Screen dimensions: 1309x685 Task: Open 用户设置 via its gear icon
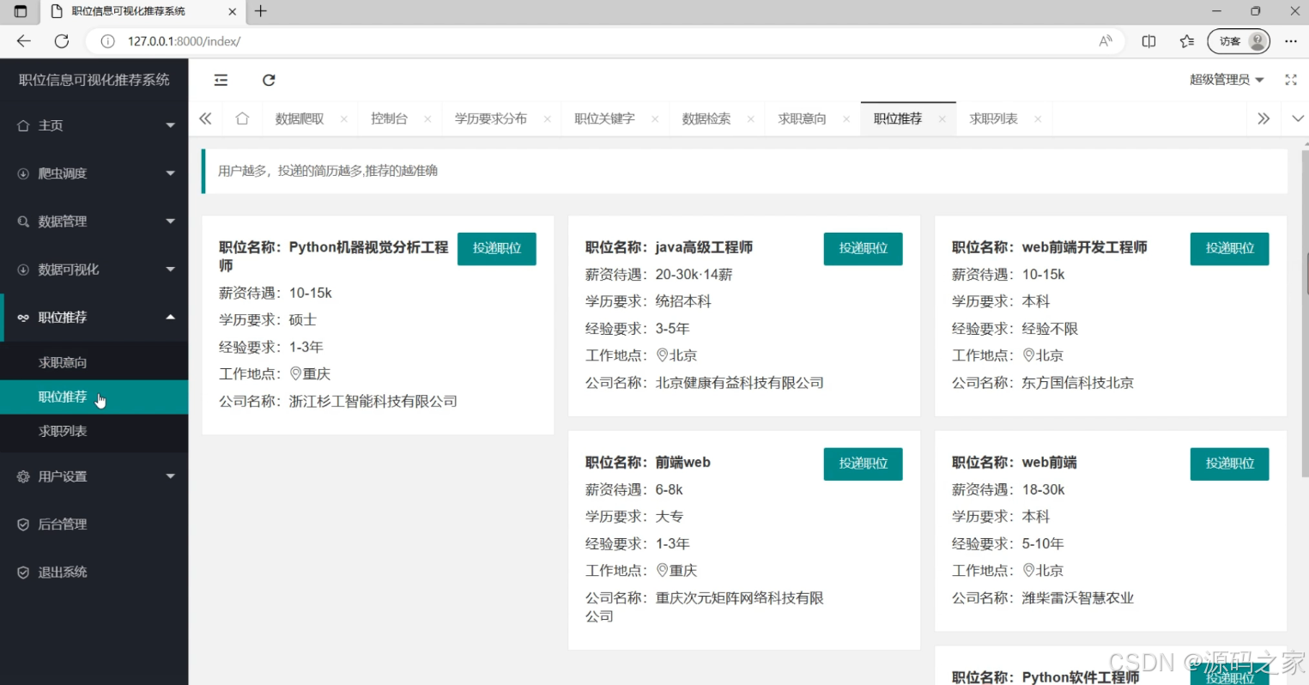click(x=21, y=476)
